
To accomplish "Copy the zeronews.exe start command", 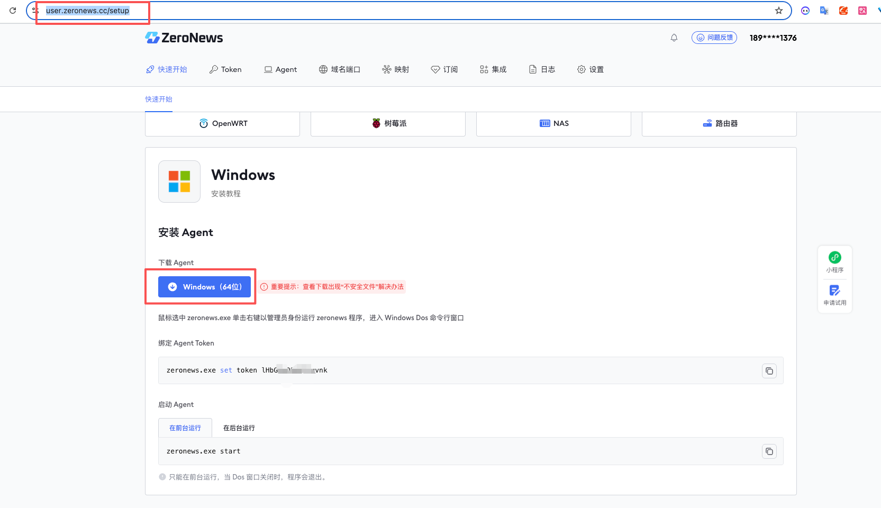I will 769,451.
